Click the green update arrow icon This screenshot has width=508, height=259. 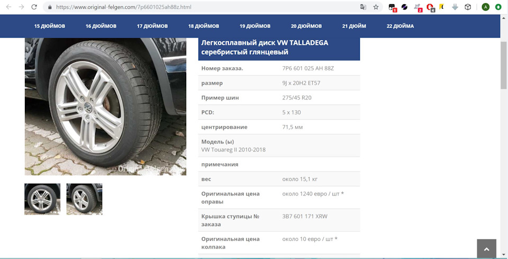click(x=498, y=7)
